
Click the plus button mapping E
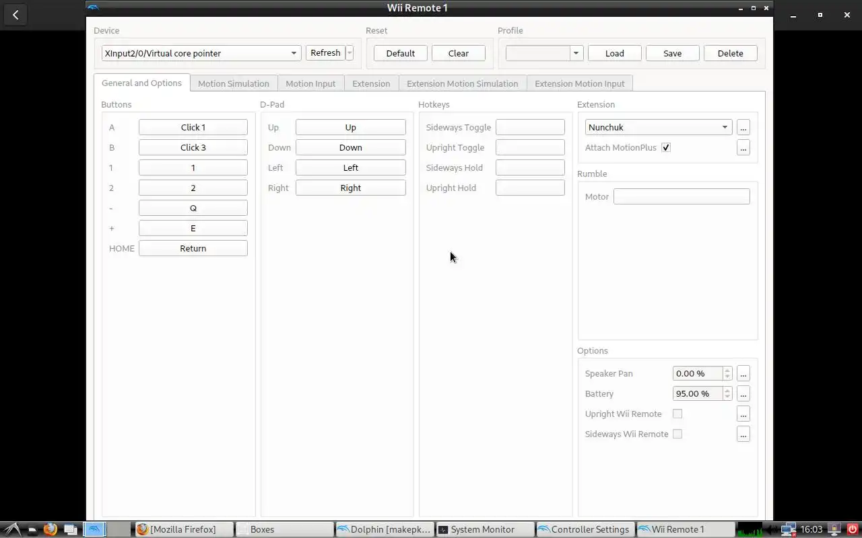(x=193, y=228)
